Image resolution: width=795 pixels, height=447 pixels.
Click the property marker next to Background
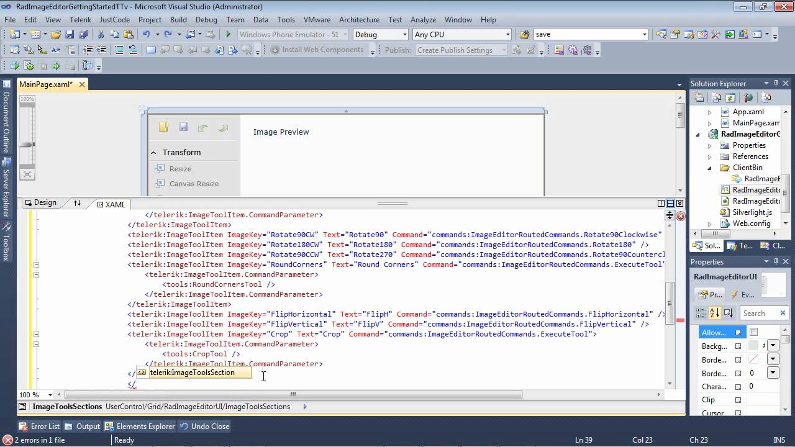pos(738,346)
